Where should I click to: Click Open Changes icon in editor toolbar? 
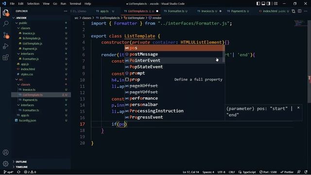(x=294, y=11)
